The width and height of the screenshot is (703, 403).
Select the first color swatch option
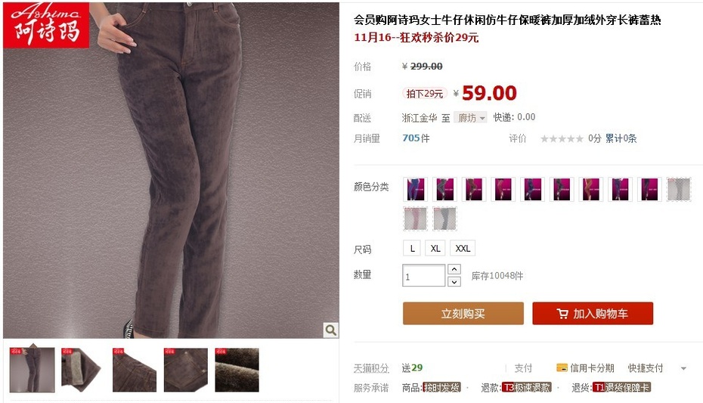pos(416,189)
